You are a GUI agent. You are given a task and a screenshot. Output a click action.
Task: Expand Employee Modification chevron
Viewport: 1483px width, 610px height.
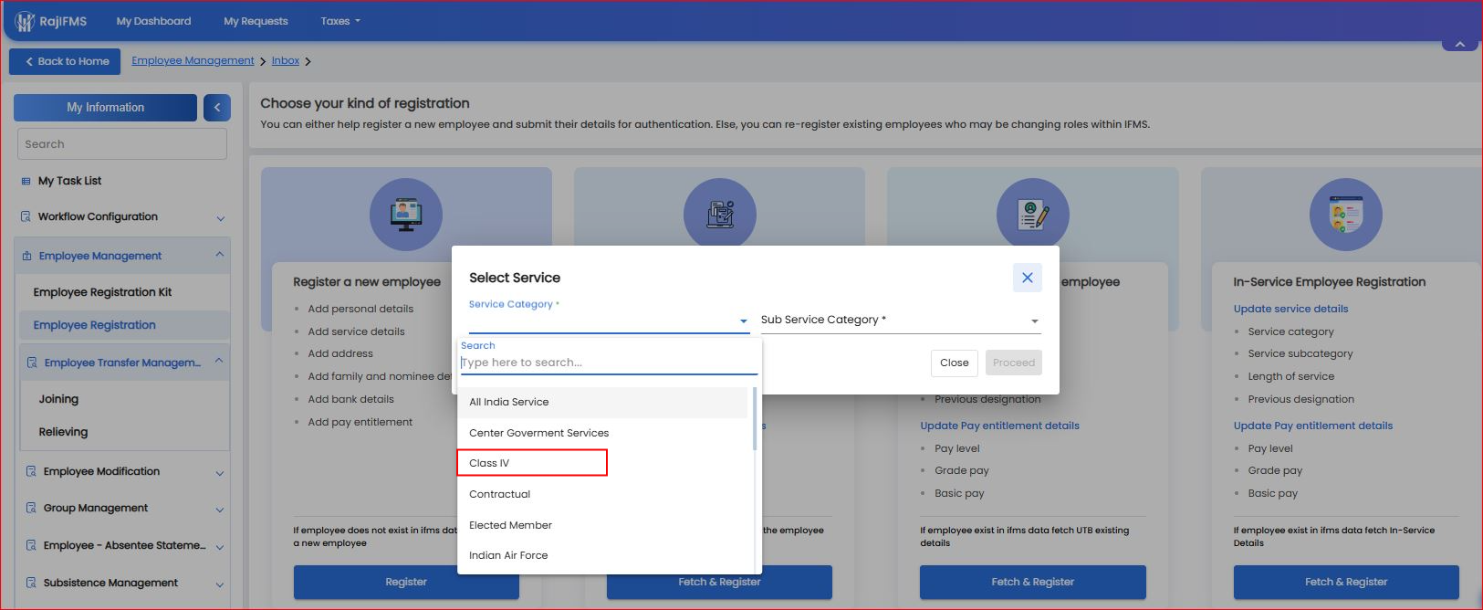220,473
